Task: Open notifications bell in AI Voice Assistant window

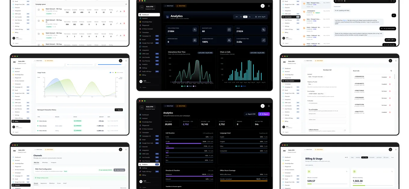Action: click(x=396, y=61)
